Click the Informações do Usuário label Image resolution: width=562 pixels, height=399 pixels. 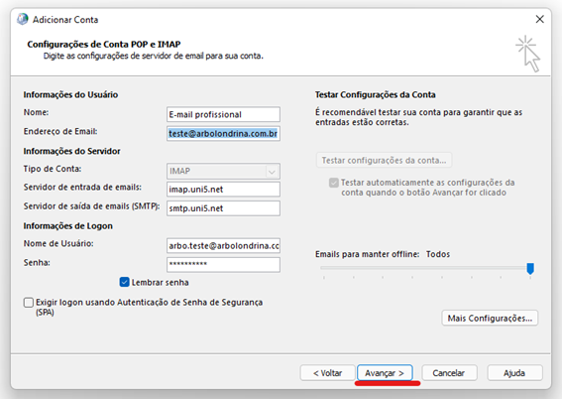pyautogui.click(x=70, y=94)
